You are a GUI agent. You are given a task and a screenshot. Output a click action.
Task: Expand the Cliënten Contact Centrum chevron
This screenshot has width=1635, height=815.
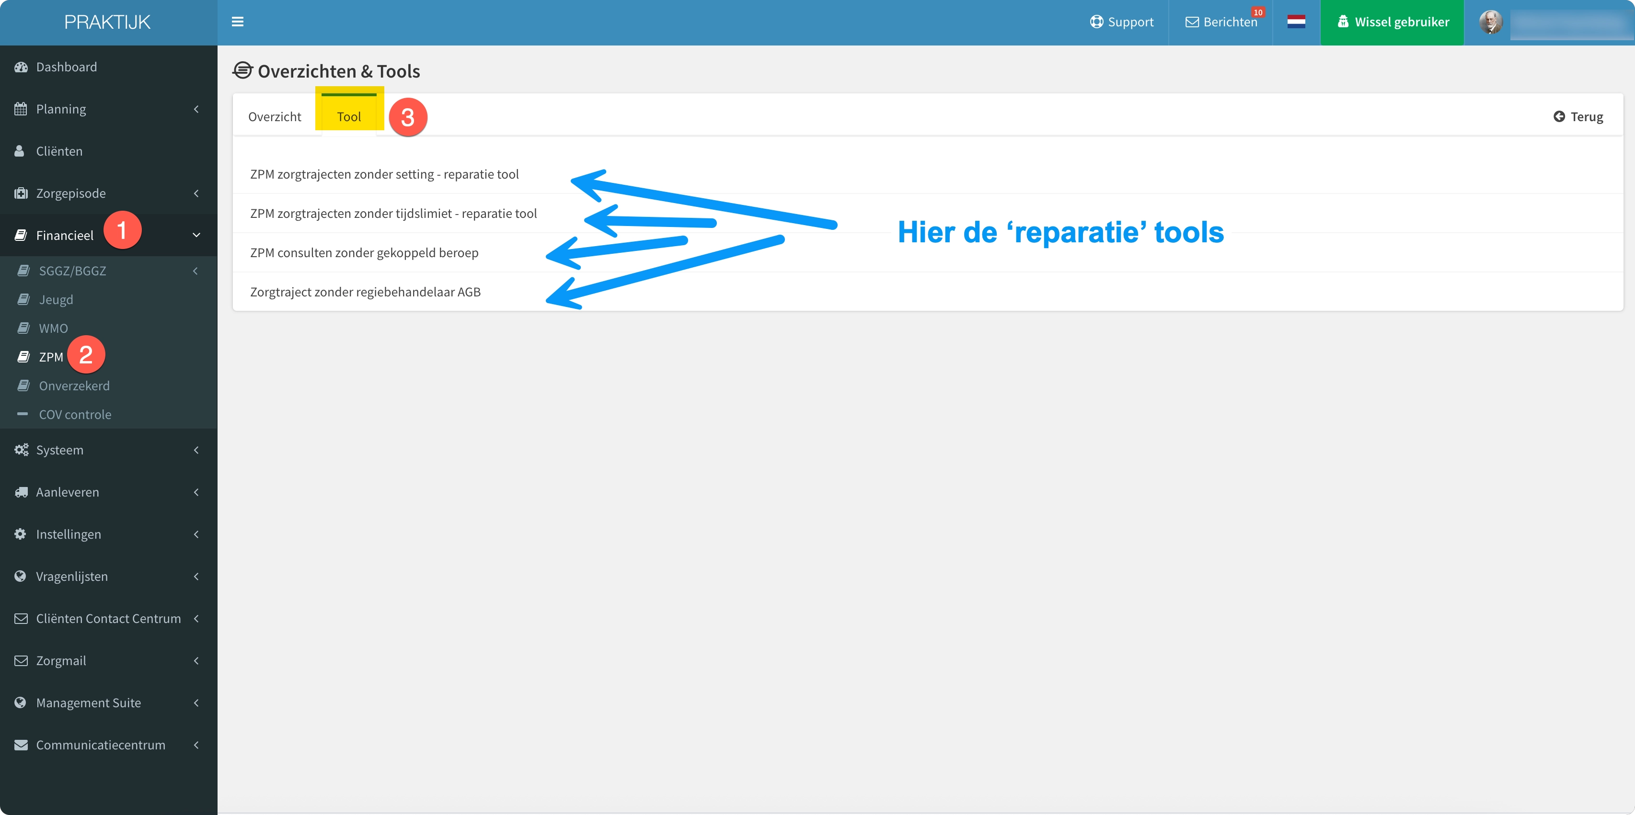196,618
